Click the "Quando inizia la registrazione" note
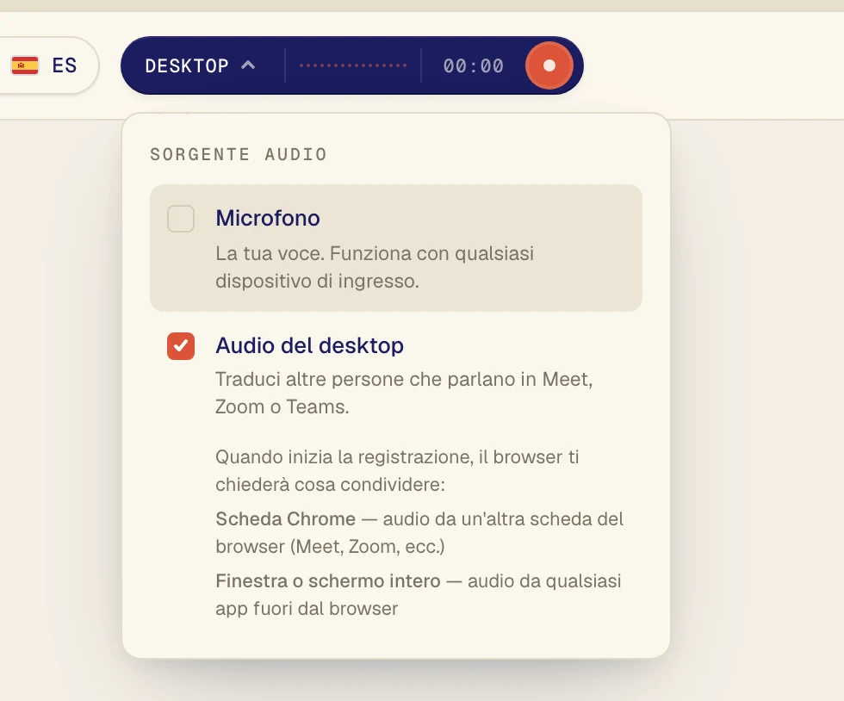This screenshot has width=844, height=701. 397,470
